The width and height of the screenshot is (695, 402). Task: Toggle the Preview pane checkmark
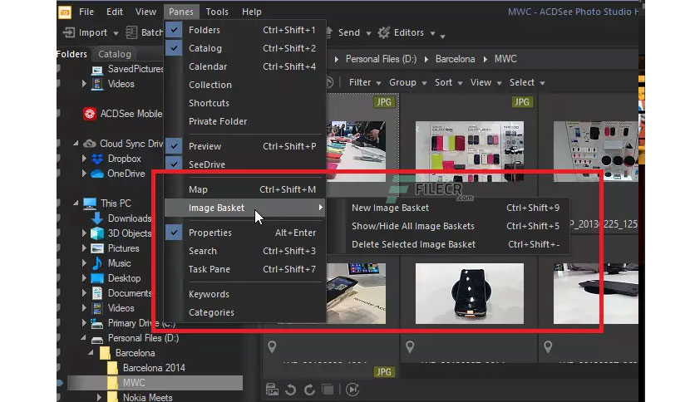175,146
